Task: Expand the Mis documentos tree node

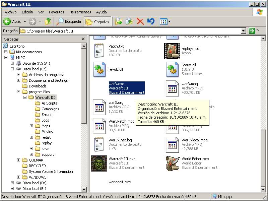Action: click(6, 52)
